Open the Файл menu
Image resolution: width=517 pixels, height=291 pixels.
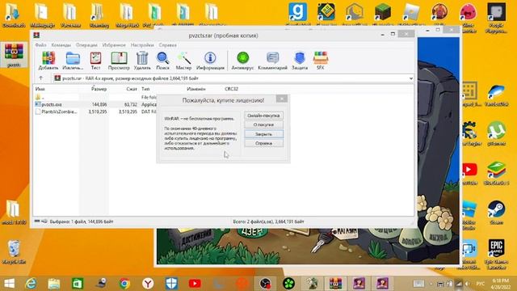[x=40, y=45]
